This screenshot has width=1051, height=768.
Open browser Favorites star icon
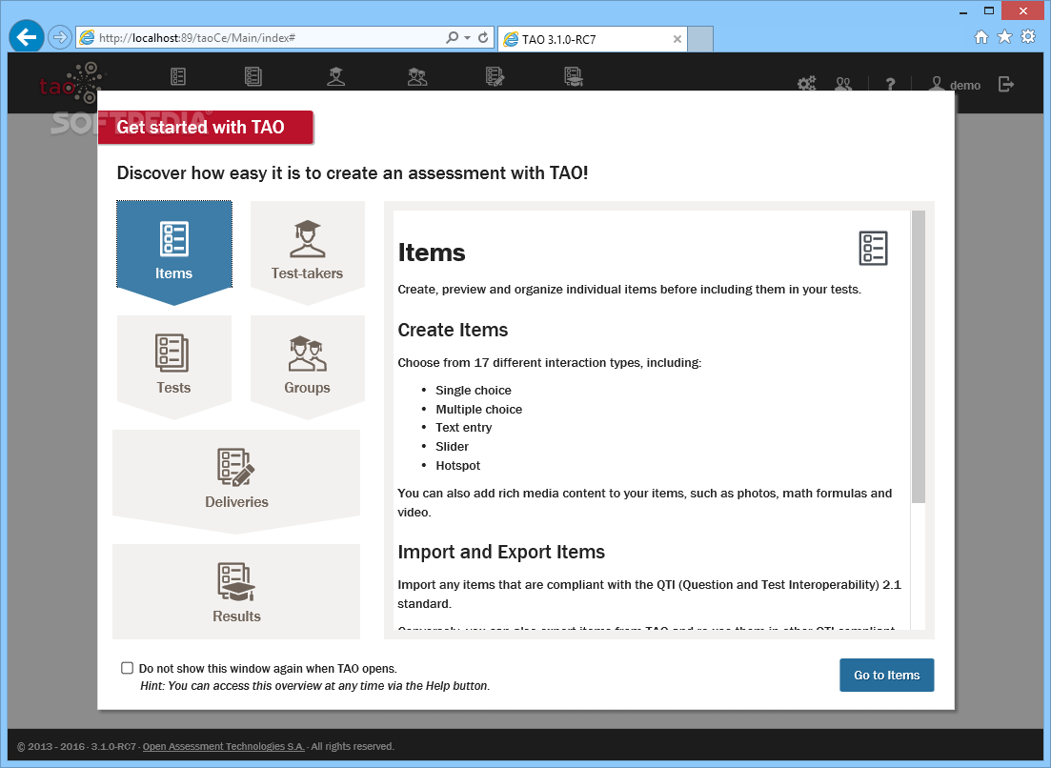1004,37
